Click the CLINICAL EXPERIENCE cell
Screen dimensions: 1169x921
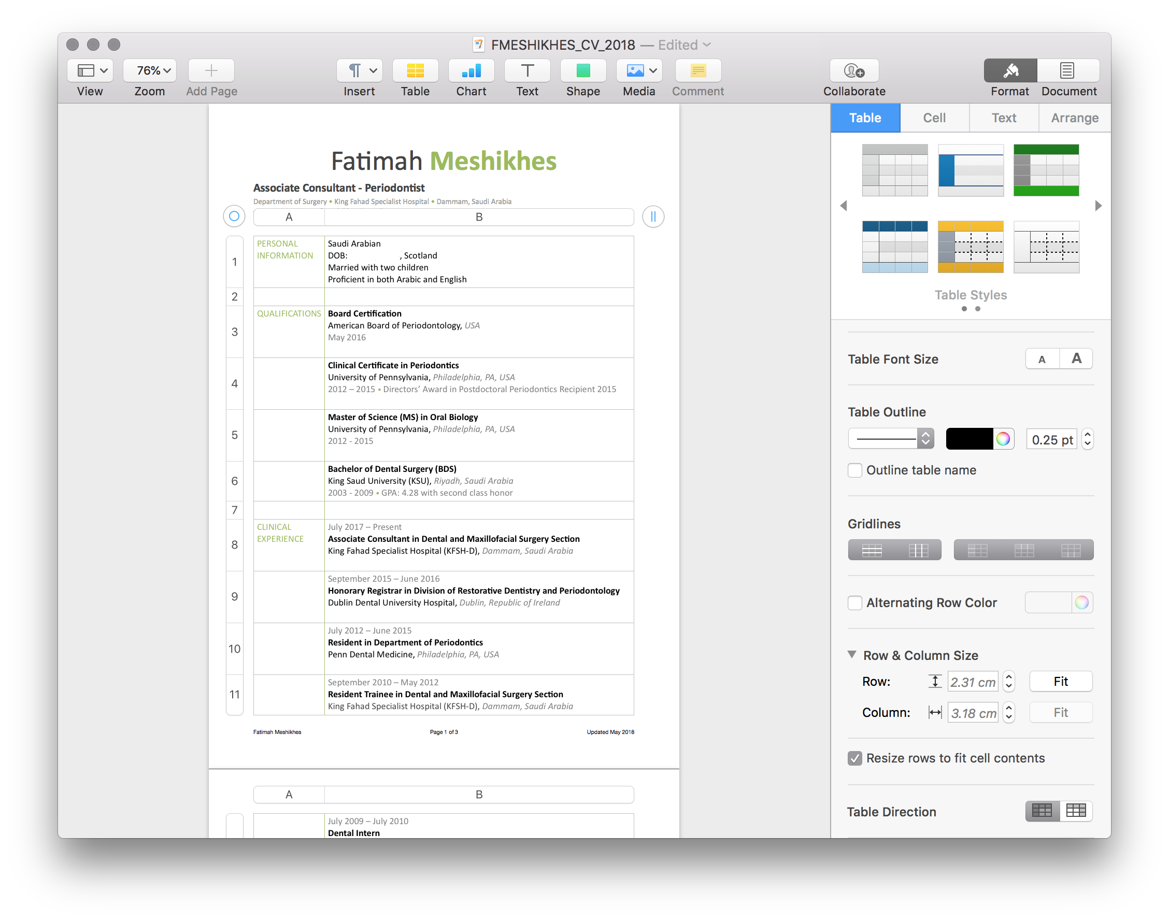tap(289, 544)
